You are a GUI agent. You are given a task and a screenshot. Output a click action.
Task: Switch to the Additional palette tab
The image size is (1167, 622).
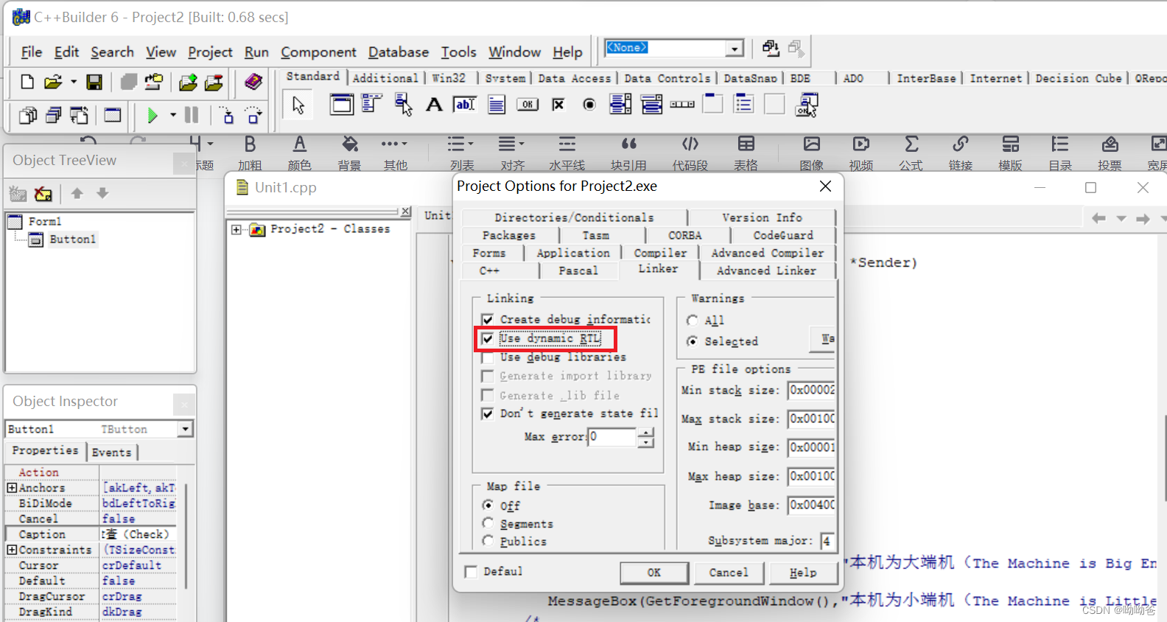pyautogui.click(x=385, y=78)
